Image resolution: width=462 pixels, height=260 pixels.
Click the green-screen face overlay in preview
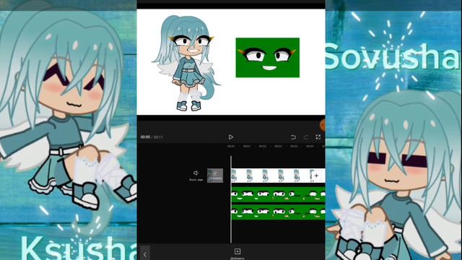click(268, 58)
